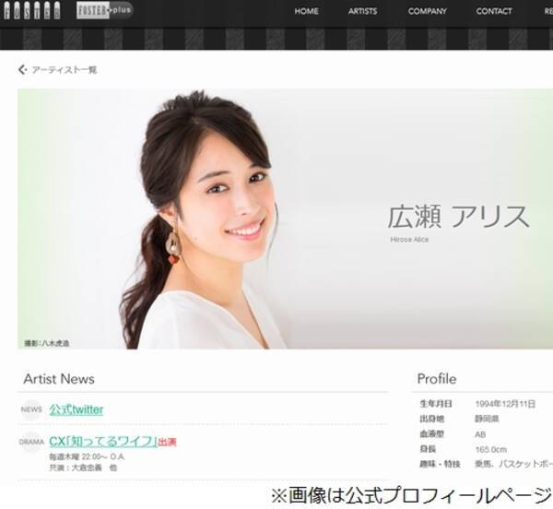Click the 広瀬 アリス artist name heading
Screen dimensions: 553x509
pos(458,218)
